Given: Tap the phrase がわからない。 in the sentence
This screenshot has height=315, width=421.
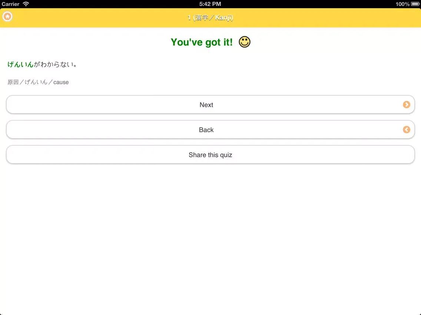Looking at the screenshot, I should coord(55,64).
